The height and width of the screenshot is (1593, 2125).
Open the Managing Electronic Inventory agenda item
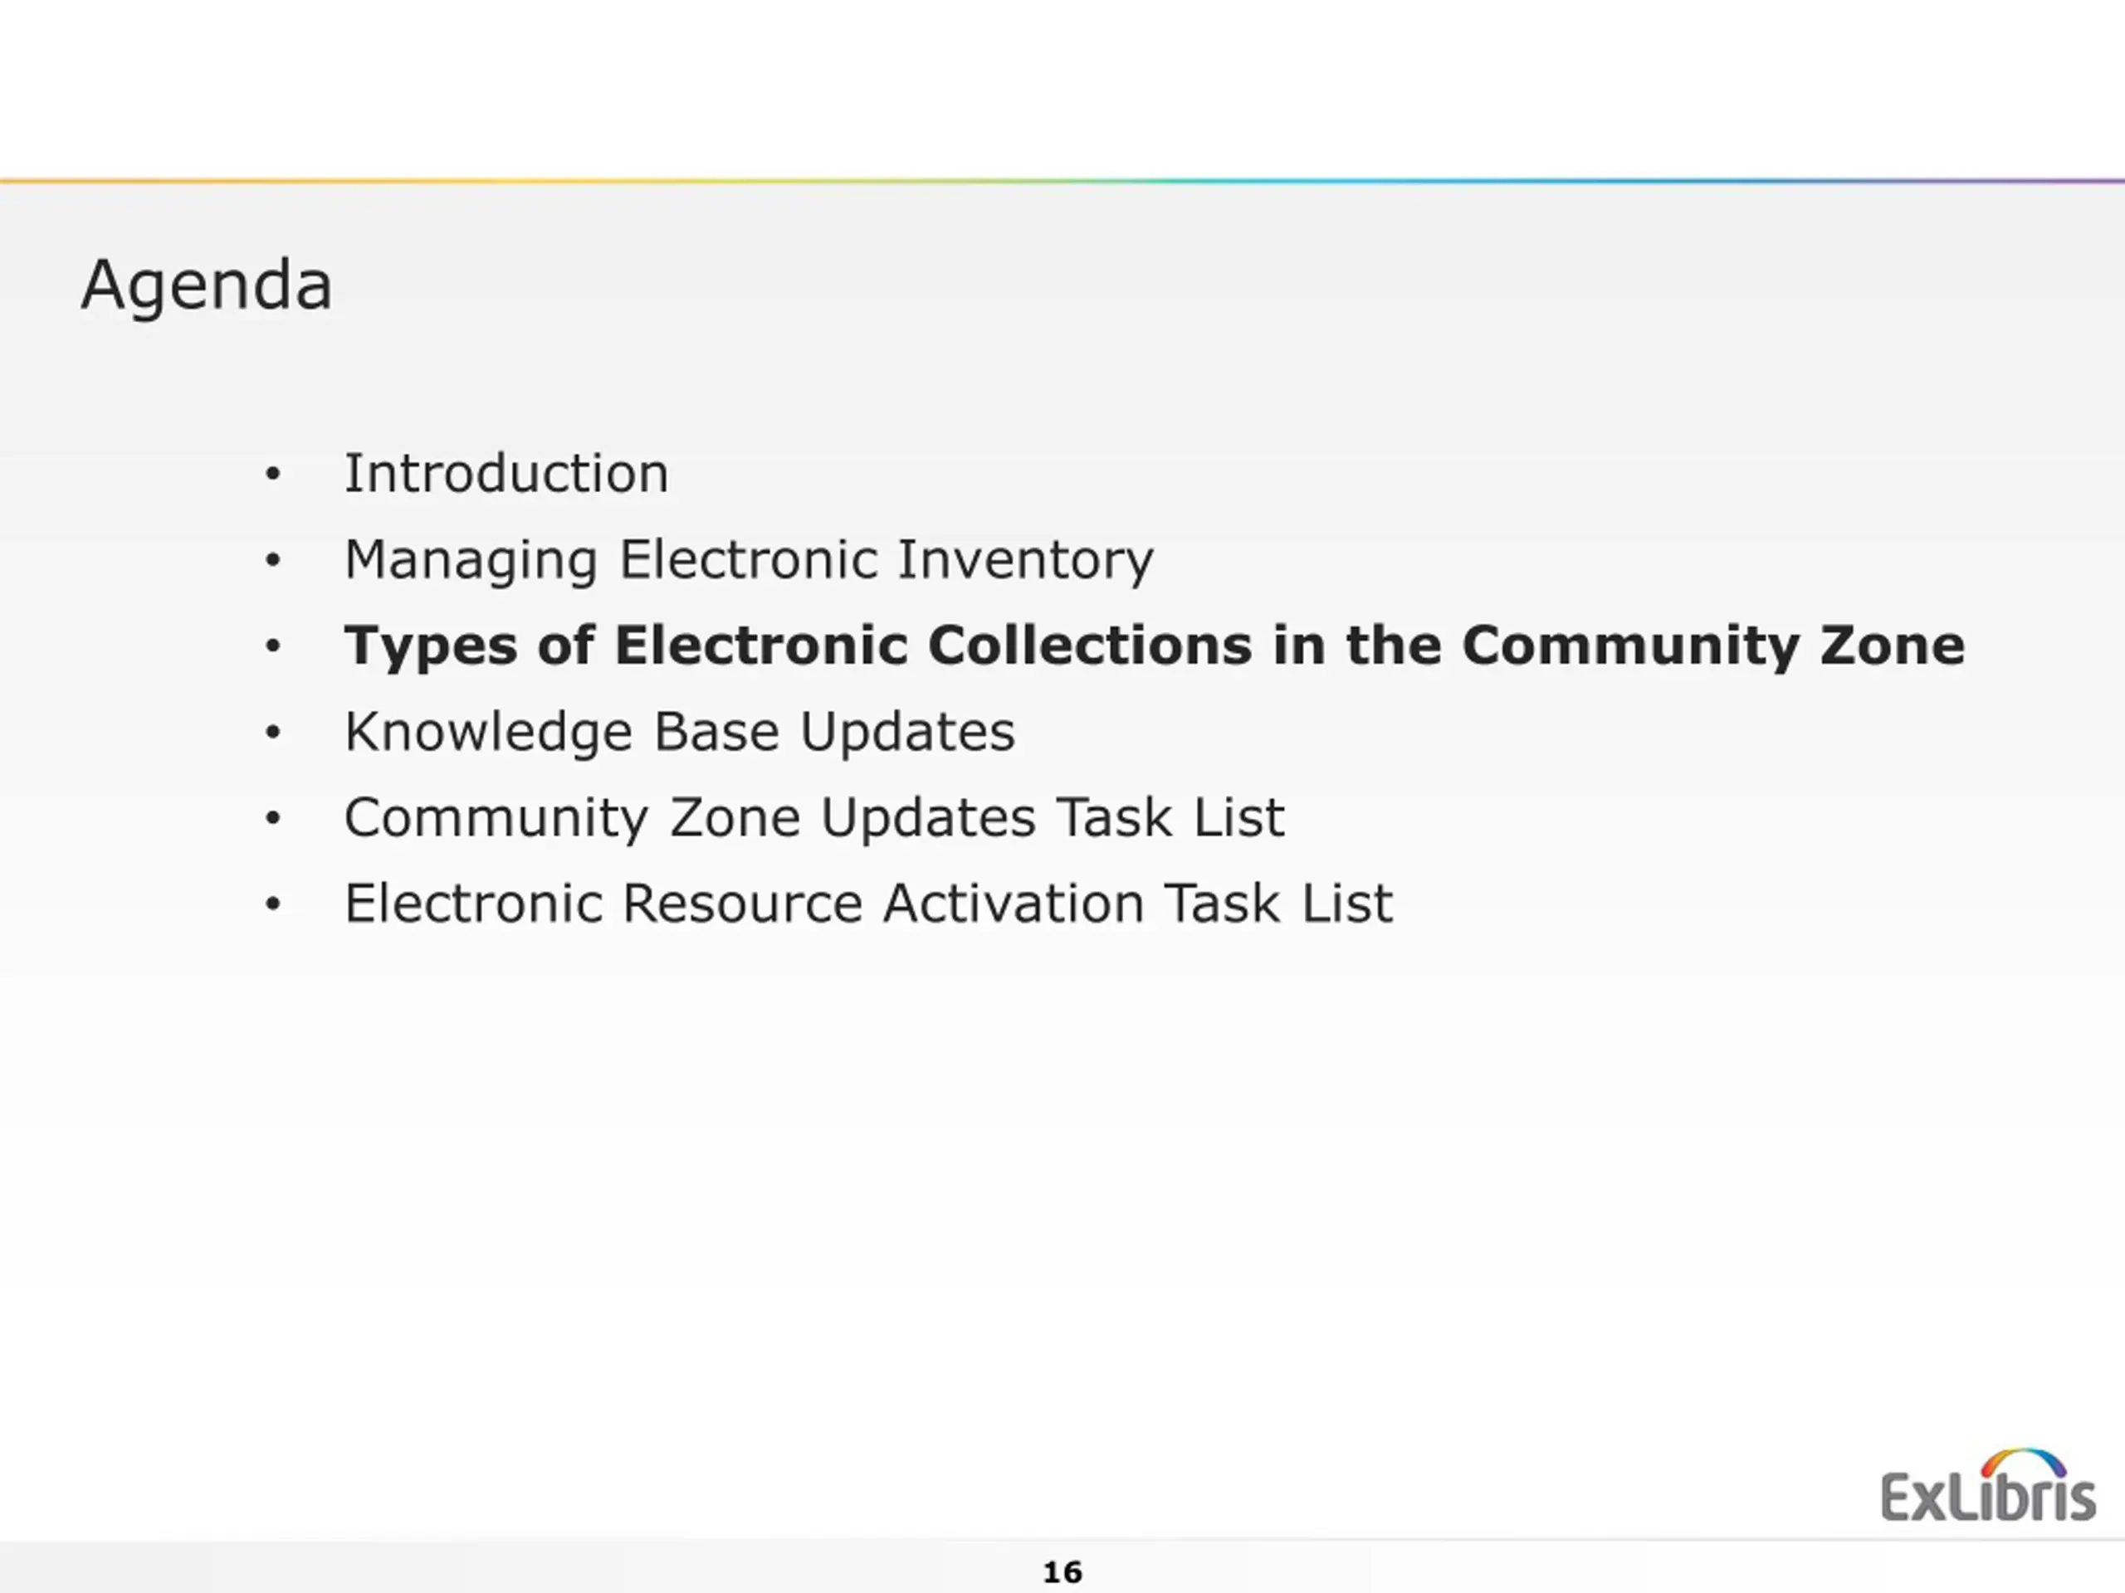tap(750, 560)
